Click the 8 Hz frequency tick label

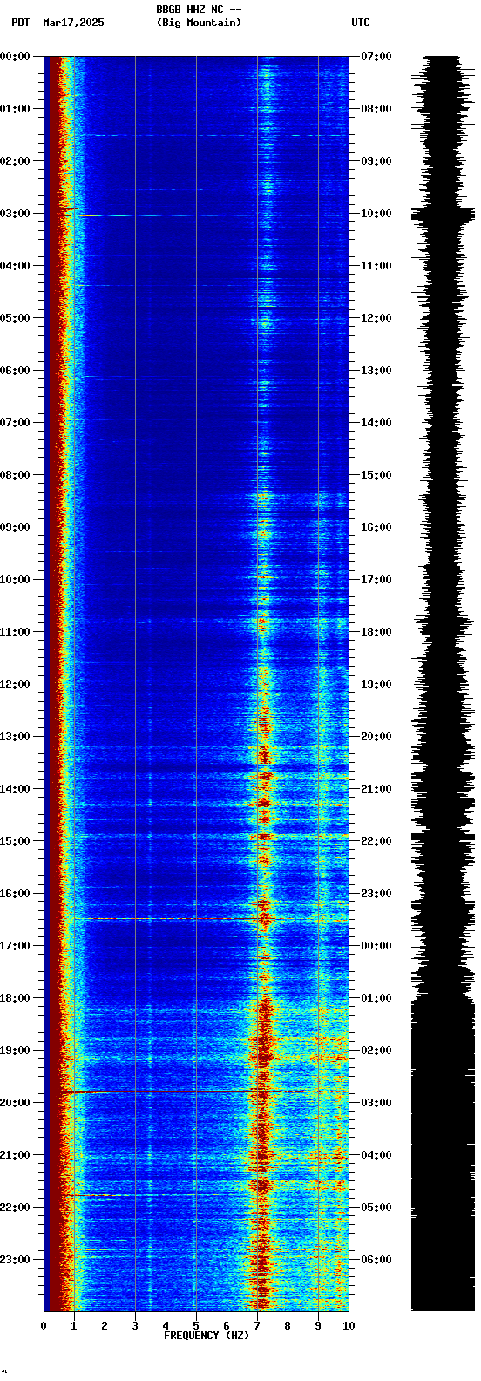pyautogui.click(x=288, y=1326)
